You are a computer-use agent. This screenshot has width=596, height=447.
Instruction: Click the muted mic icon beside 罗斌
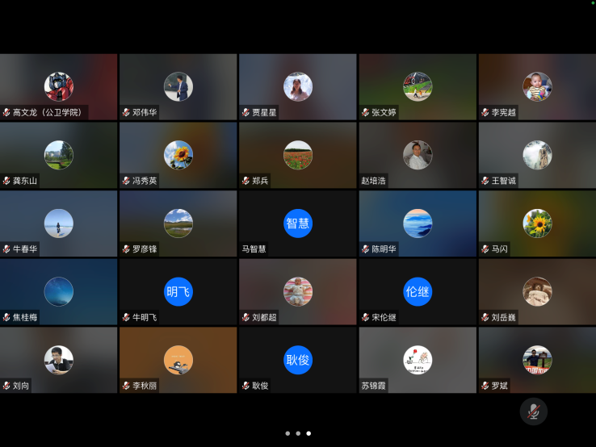485,386
